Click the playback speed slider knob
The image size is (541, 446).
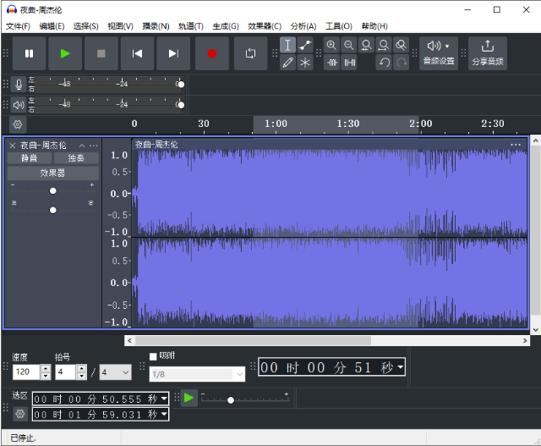click(231, 400)
